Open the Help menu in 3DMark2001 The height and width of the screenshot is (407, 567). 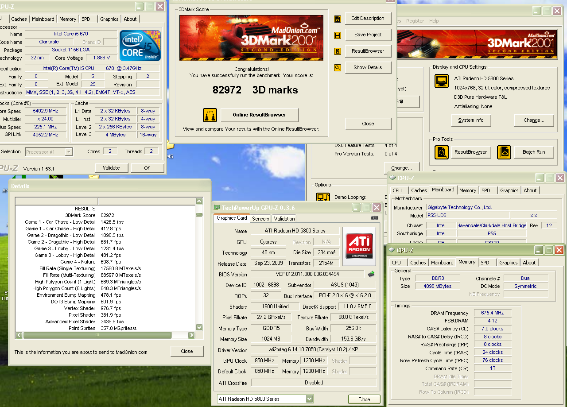434,21
